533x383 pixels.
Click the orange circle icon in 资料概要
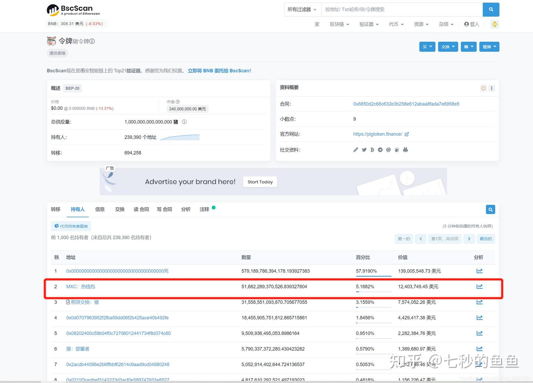pos(483,88)
